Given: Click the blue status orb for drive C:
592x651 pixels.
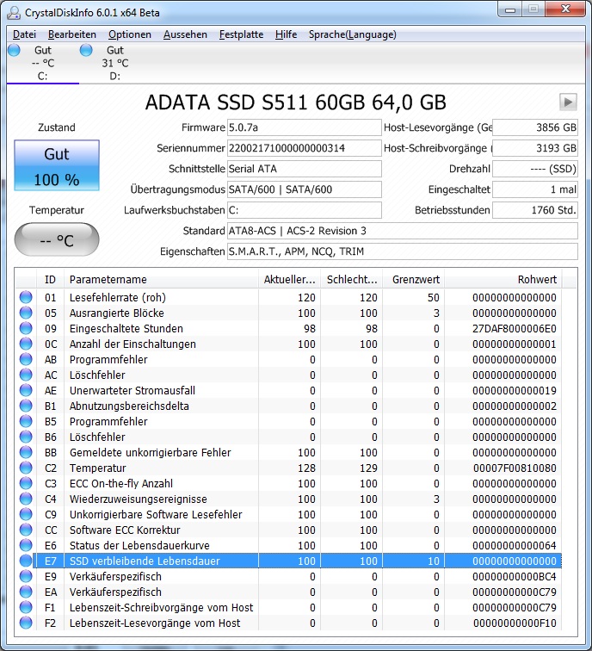Looking at the screenshot, I should [14, 50].
